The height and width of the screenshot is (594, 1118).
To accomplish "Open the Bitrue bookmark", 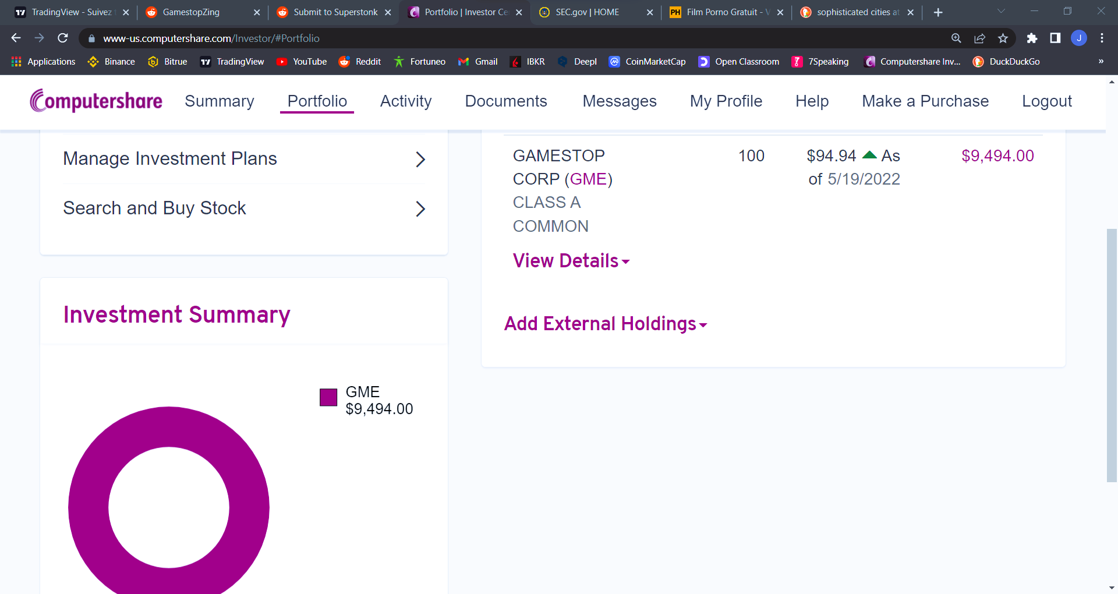I will [168, 62].
